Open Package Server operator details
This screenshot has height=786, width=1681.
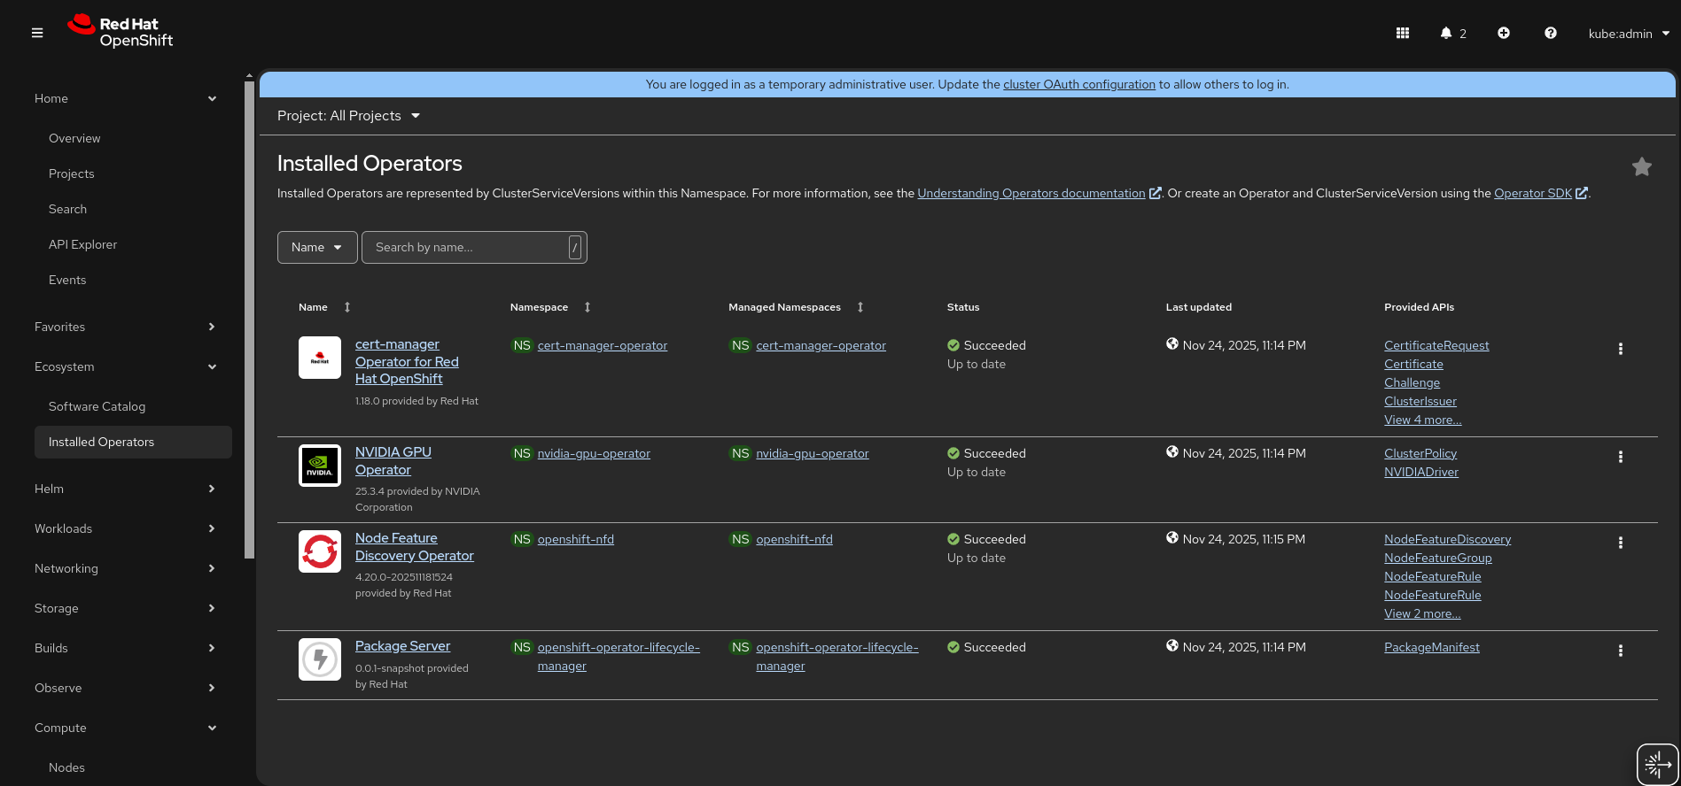coord(403,646)
